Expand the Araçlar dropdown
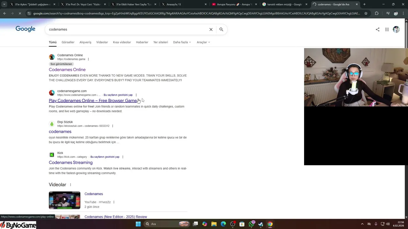This screenshot has width=408, height=229. pyautogui.click(x=203, y=42)
